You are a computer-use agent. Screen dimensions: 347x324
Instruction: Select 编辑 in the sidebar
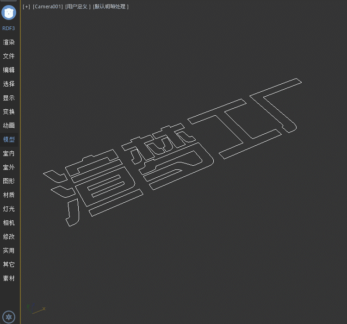pos(9,70)
